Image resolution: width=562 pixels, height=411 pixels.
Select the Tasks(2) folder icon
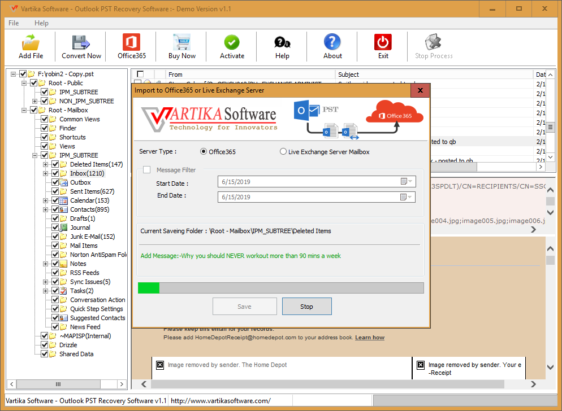[x=63, y=291]
